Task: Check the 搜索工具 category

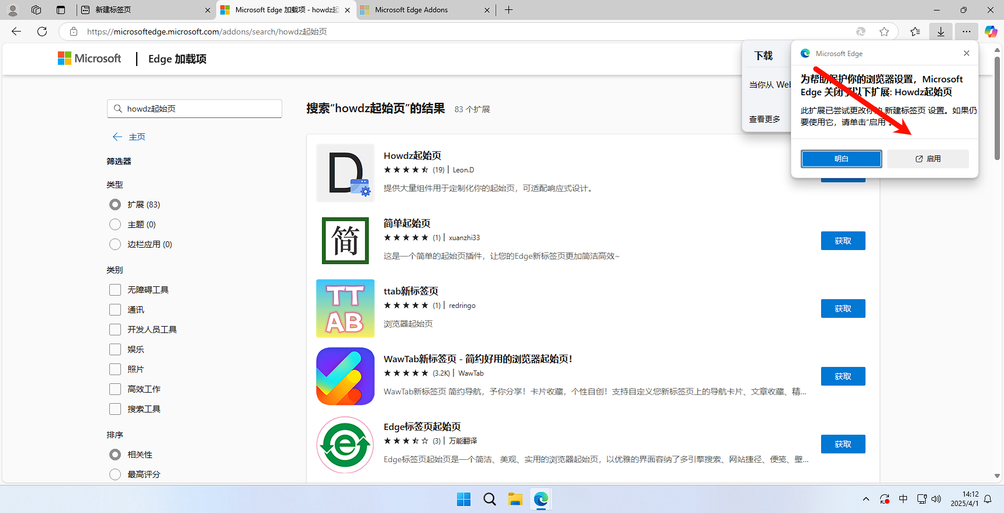Action: [x=115, y=409]
